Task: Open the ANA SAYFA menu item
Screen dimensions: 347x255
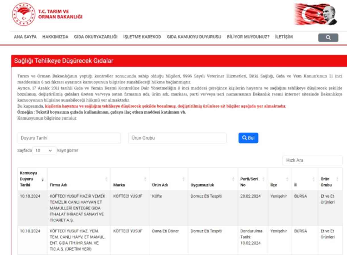Action: [25, 37]
